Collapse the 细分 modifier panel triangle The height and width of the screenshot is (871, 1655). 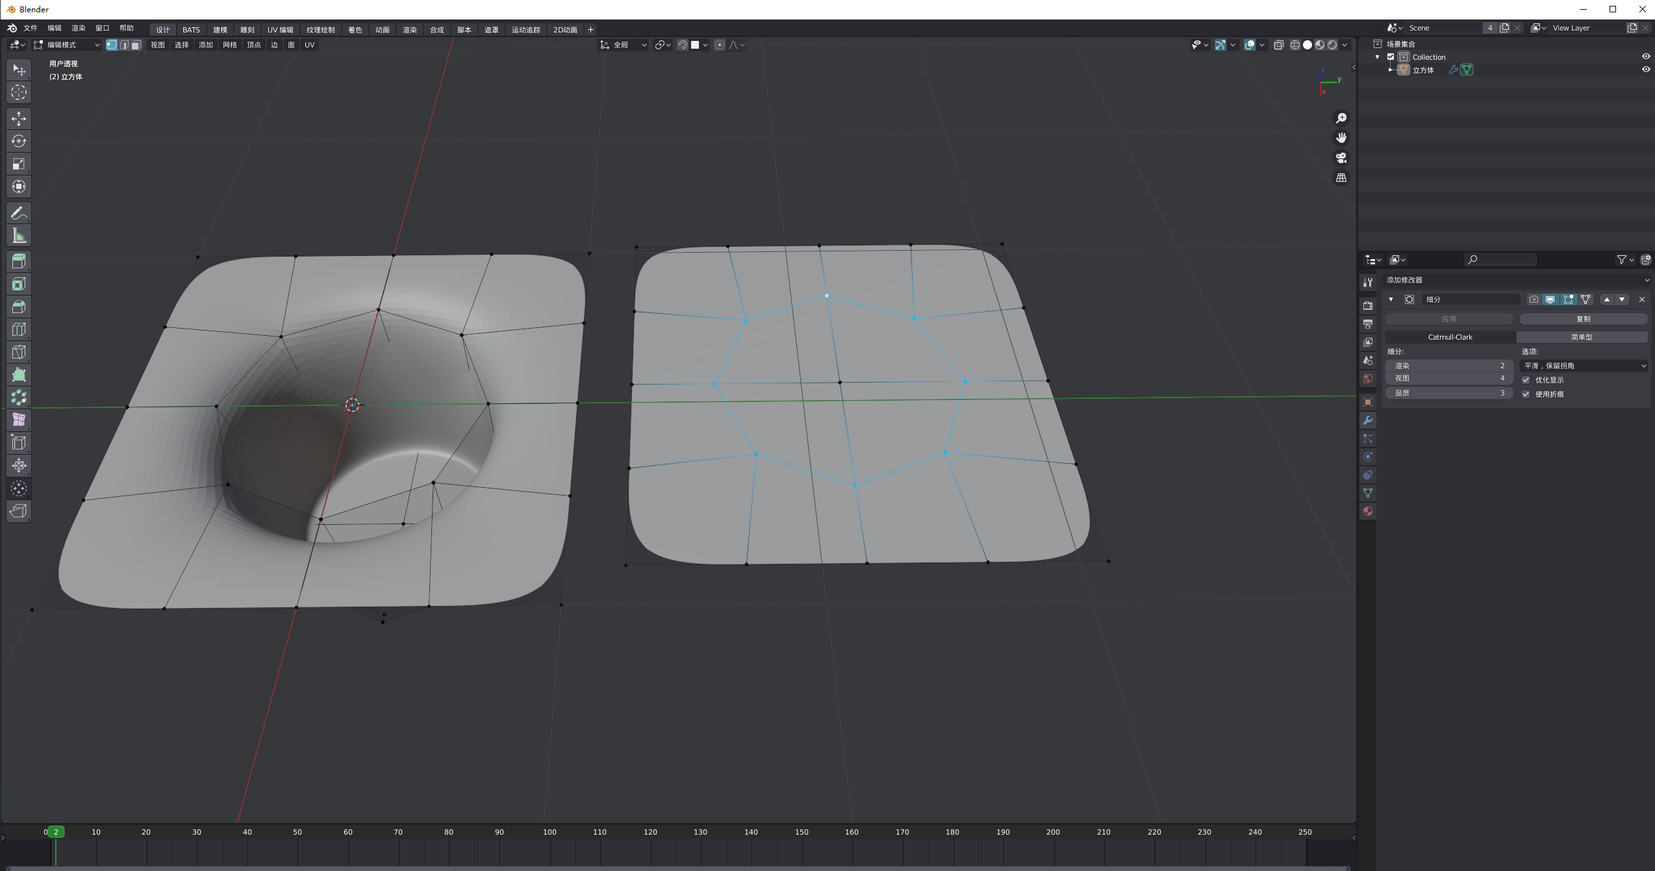pos(1391,299)
